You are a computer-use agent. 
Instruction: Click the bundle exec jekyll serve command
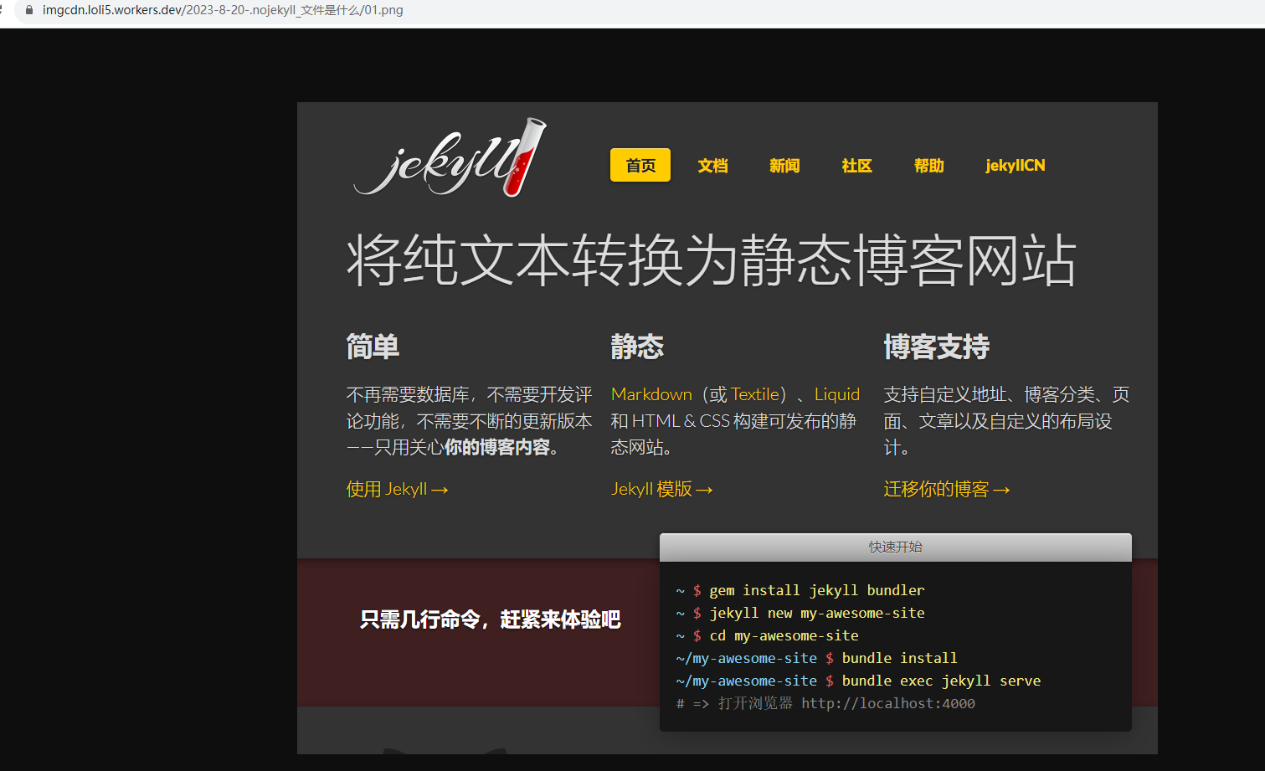[942, 681]
